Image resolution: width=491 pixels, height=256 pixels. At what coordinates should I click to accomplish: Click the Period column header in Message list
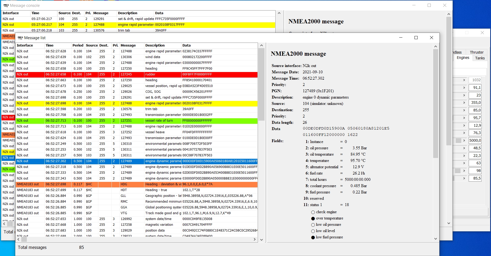pos(78,45)
